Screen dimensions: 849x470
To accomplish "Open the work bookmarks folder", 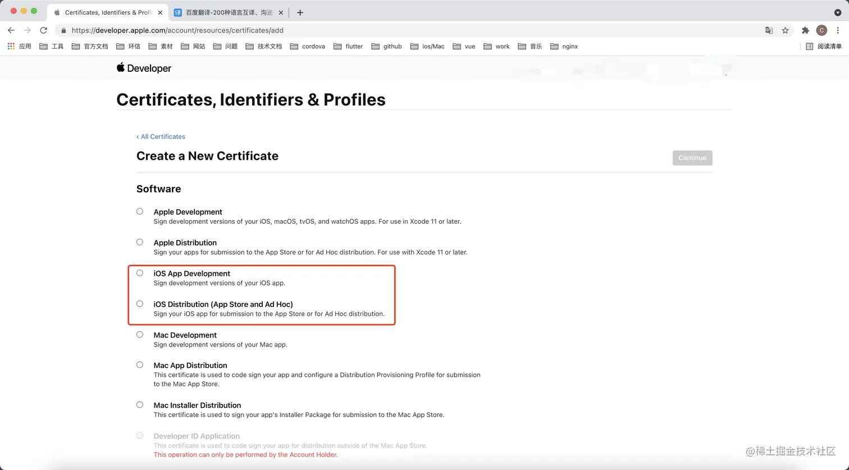I will pos(496,47).
